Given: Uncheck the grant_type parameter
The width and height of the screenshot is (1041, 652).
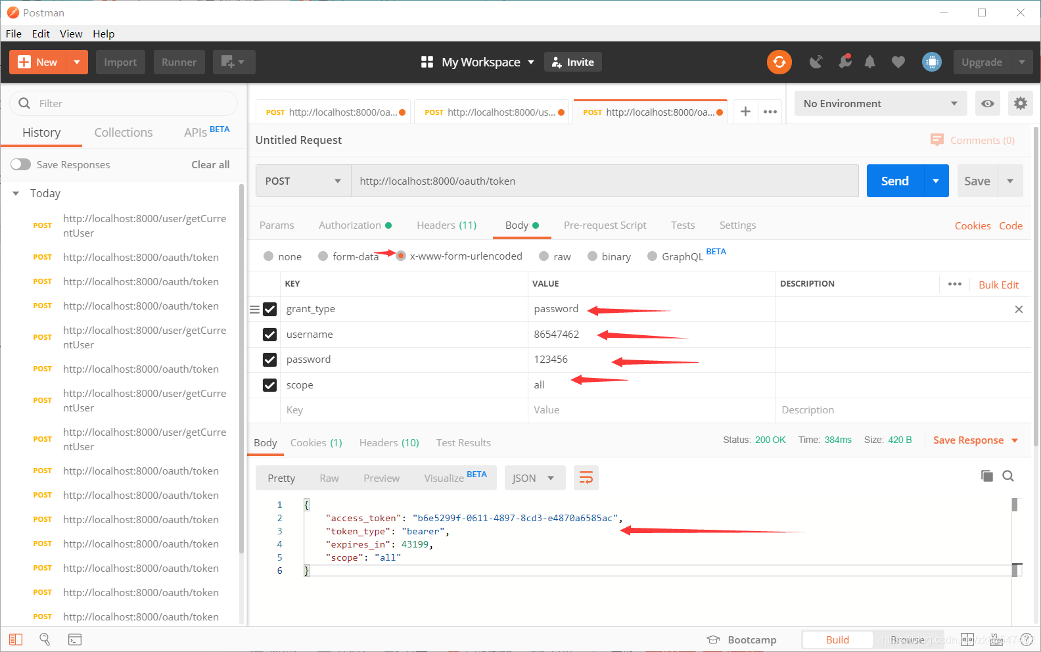Looking at the screenshot, I should 269,309.
